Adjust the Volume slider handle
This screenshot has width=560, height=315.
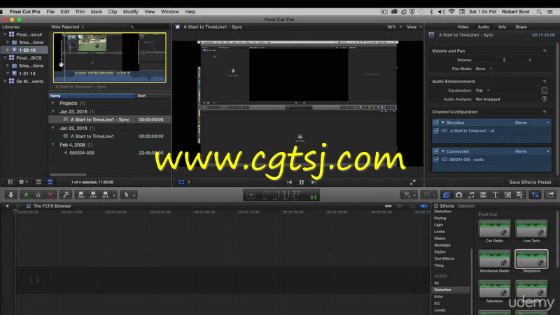click(x=504, y=59)
